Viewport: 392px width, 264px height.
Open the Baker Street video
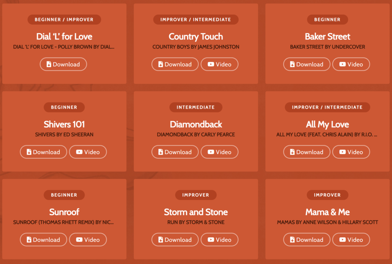(351, 64)
